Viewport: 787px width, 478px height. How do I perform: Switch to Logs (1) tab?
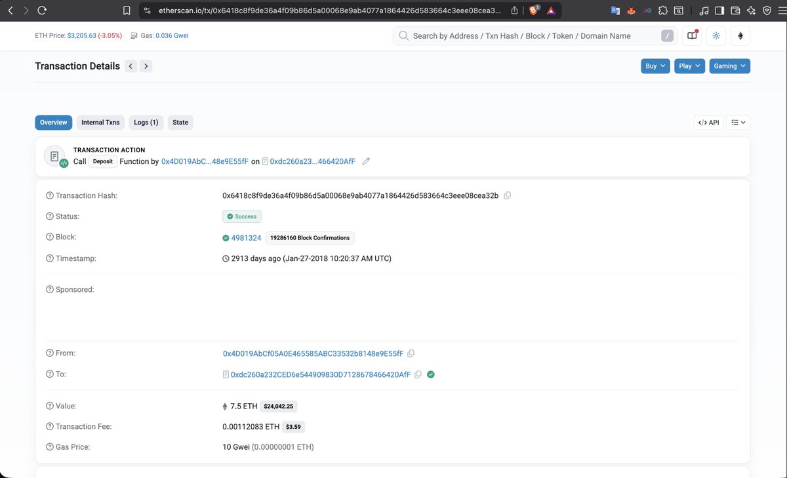pyautogui.click(x=146, y=123)
